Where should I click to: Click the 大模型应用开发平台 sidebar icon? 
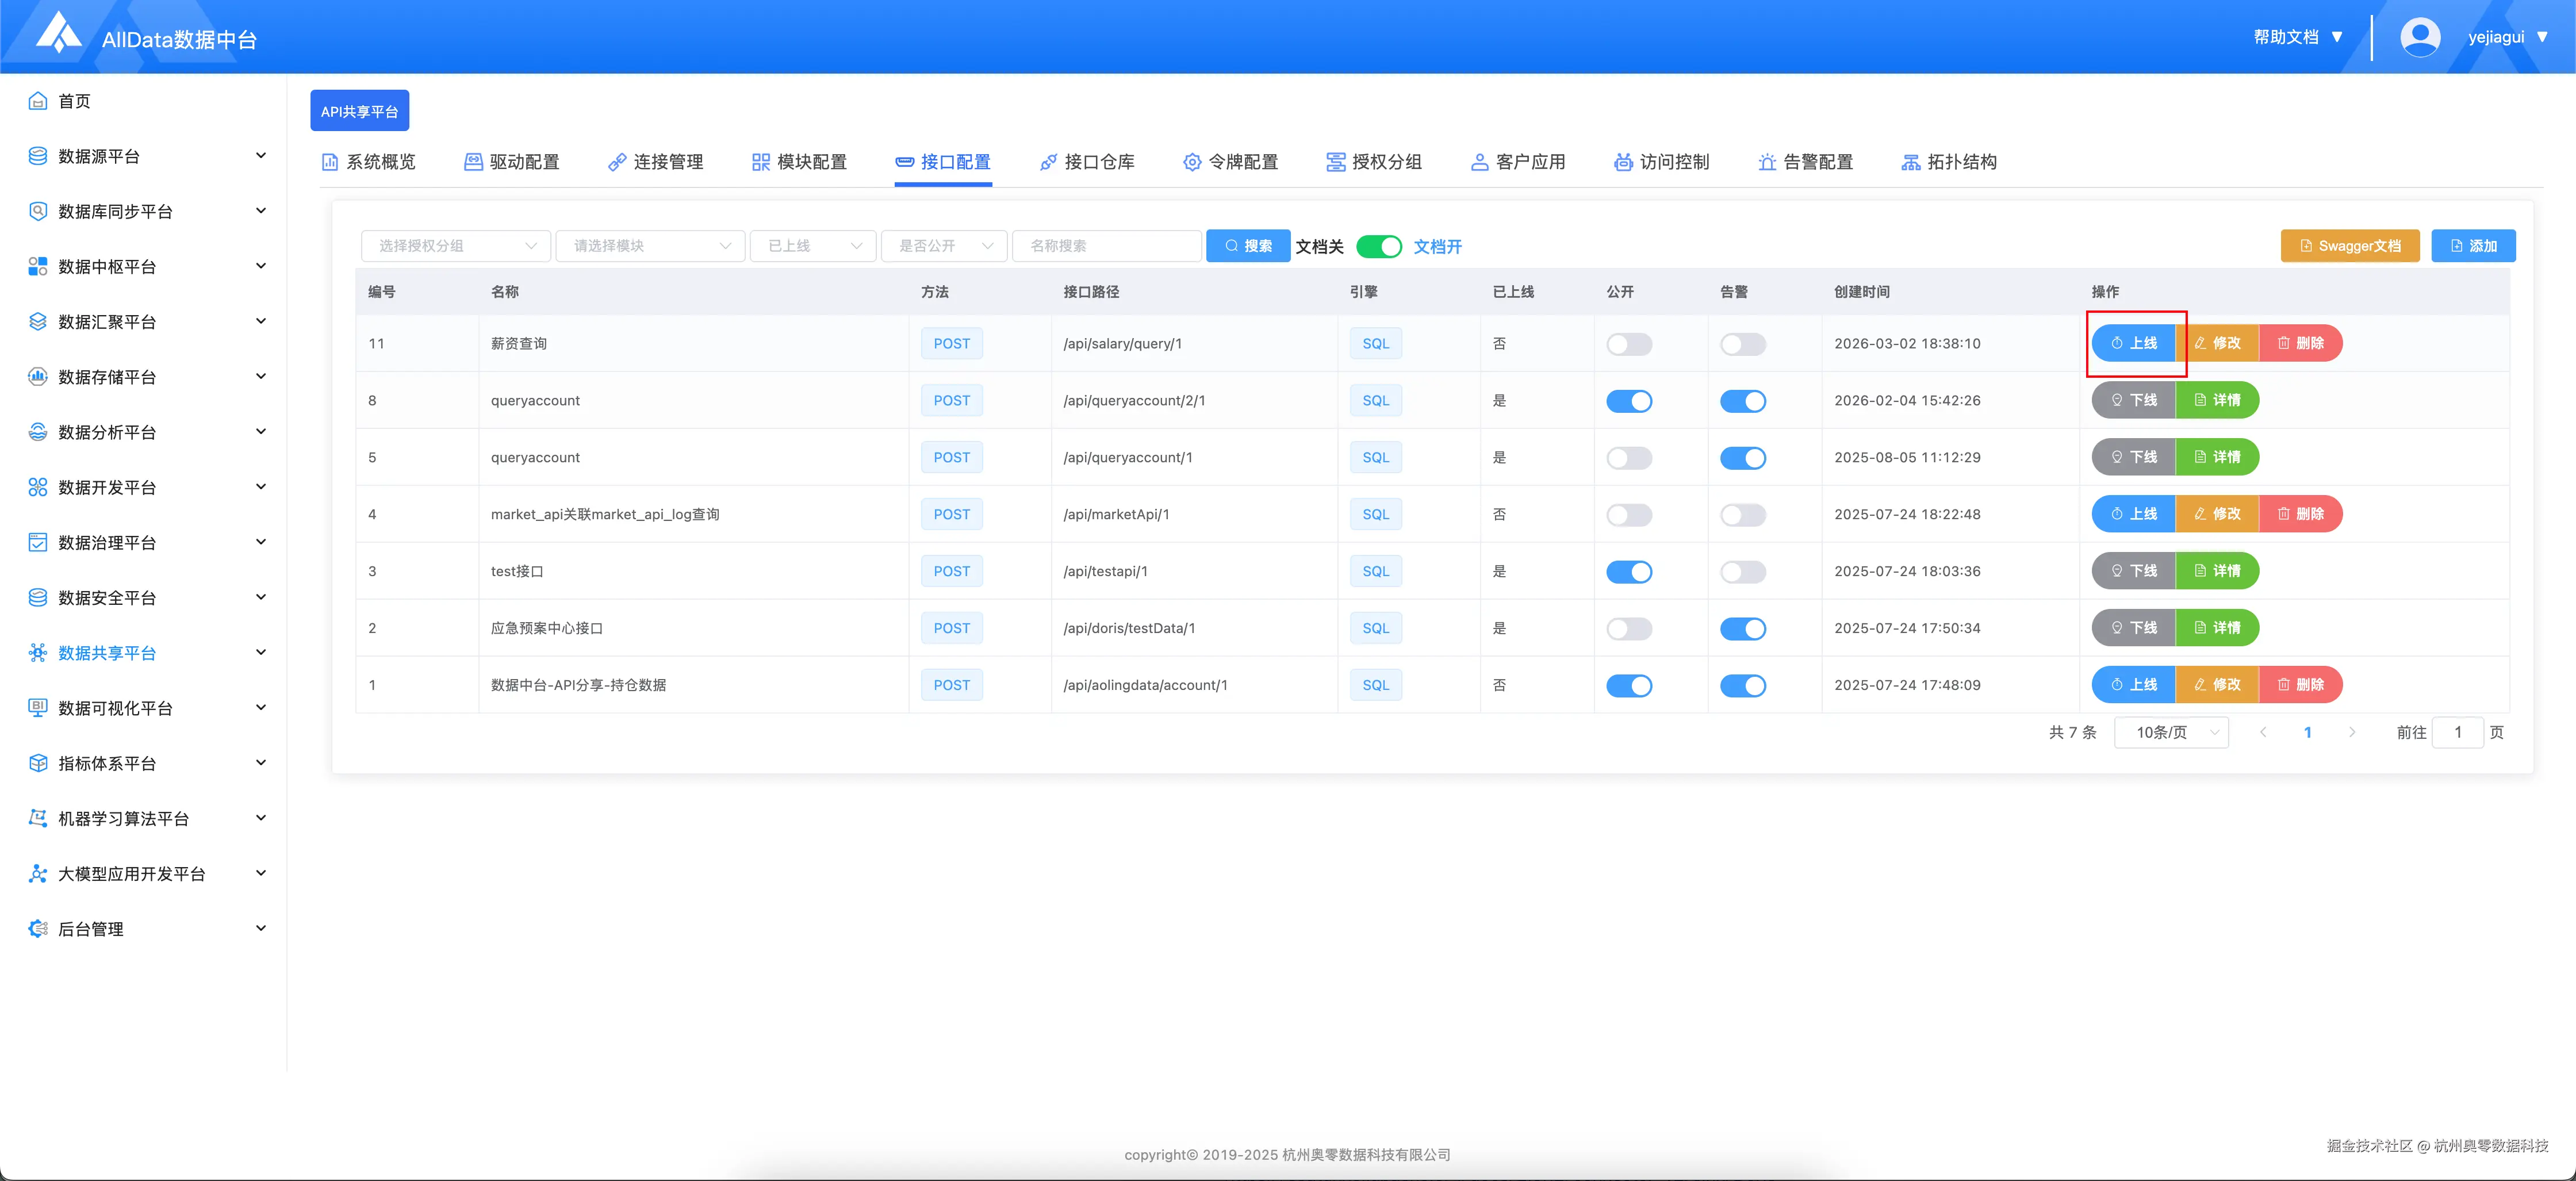point(38,873)
